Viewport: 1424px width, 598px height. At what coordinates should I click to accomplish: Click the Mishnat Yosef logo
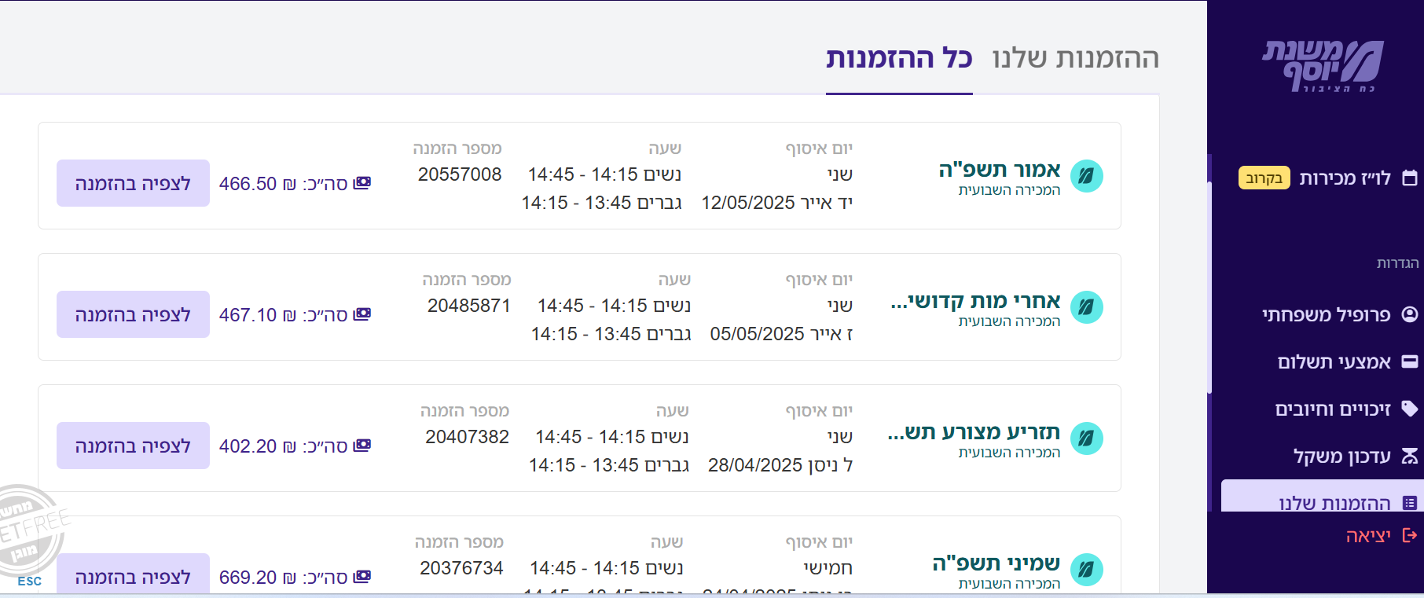[x=1323, y=66]
